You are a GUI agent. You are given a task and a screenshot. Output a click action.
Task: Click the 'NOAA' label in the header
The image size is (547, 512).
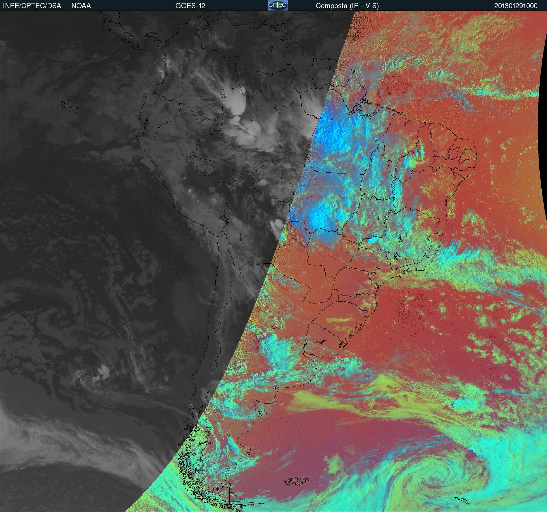pyautogui.click(x=81, y=6)
